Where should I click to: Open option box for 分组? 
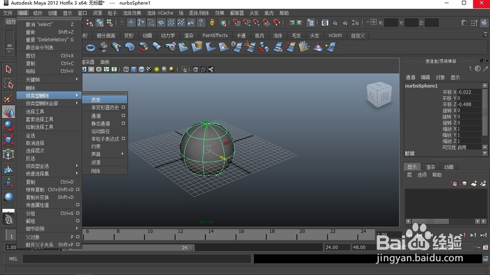[78, 213]
